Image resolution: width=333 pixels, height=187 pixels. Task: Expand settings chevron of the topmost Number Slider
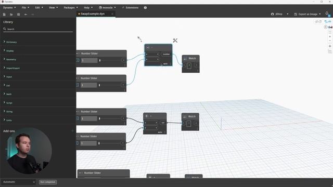point(78,60)
